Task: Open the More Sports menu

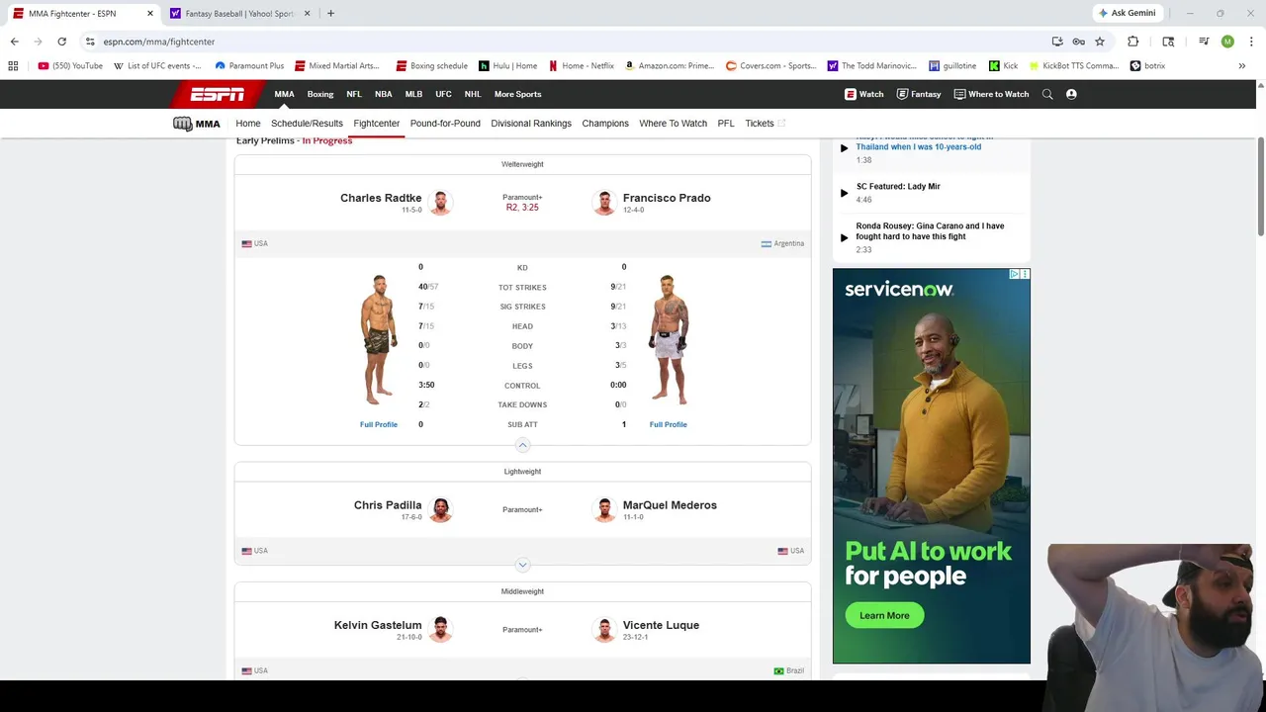Action: pyautogui.click(x=517, y=94)
